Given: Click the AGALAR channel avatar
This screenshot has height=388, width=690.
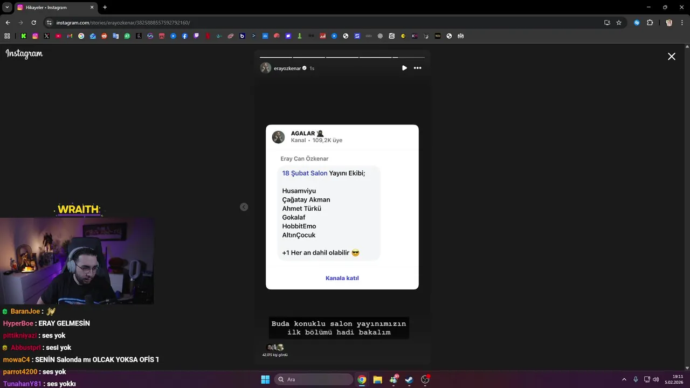Looking at the screenshot, I should tap(278, 137).
